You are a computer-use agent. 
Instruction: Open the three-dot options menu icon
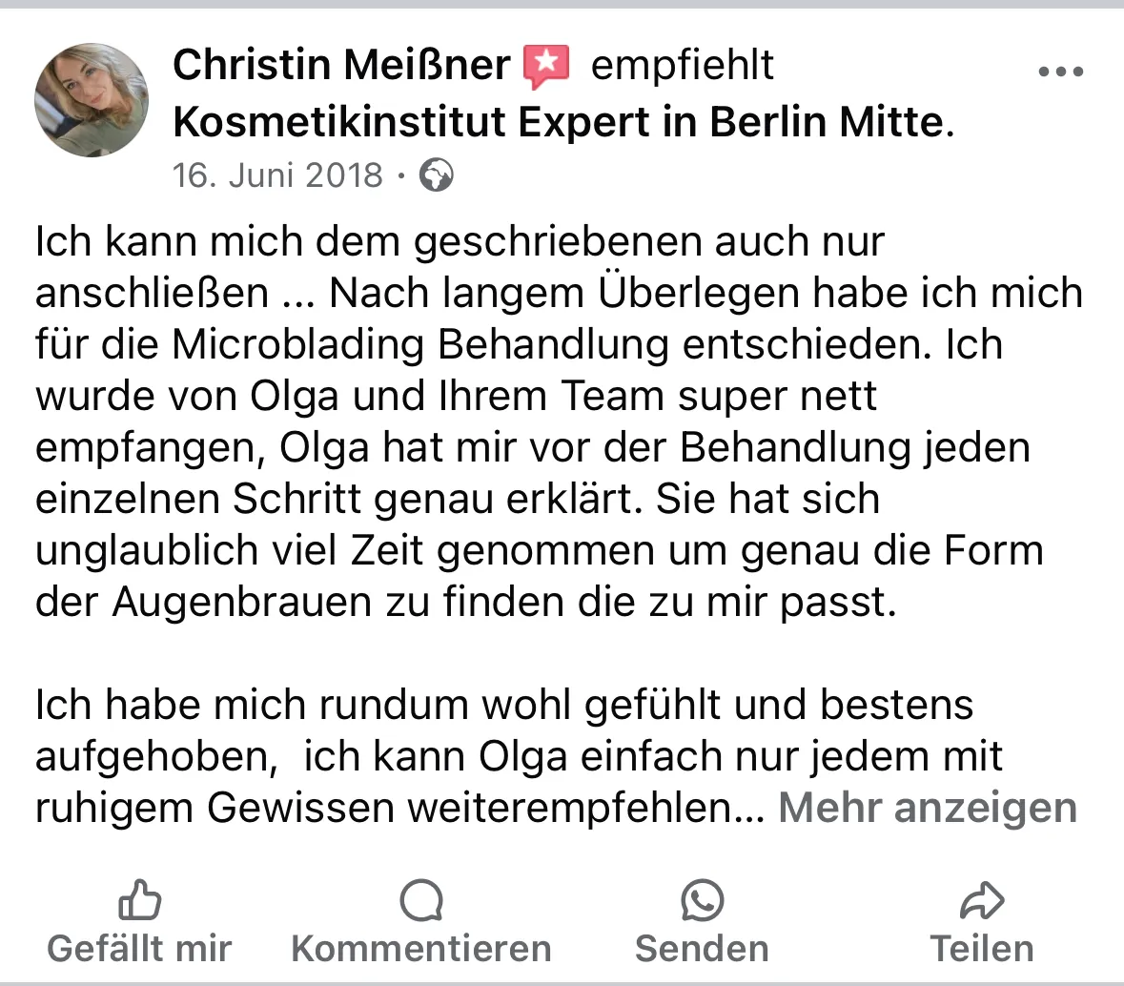point(1061,70)
